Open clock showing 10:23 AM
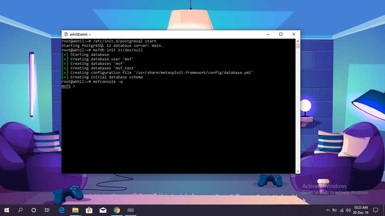The image size is (385, 216). tap(361, 210)
